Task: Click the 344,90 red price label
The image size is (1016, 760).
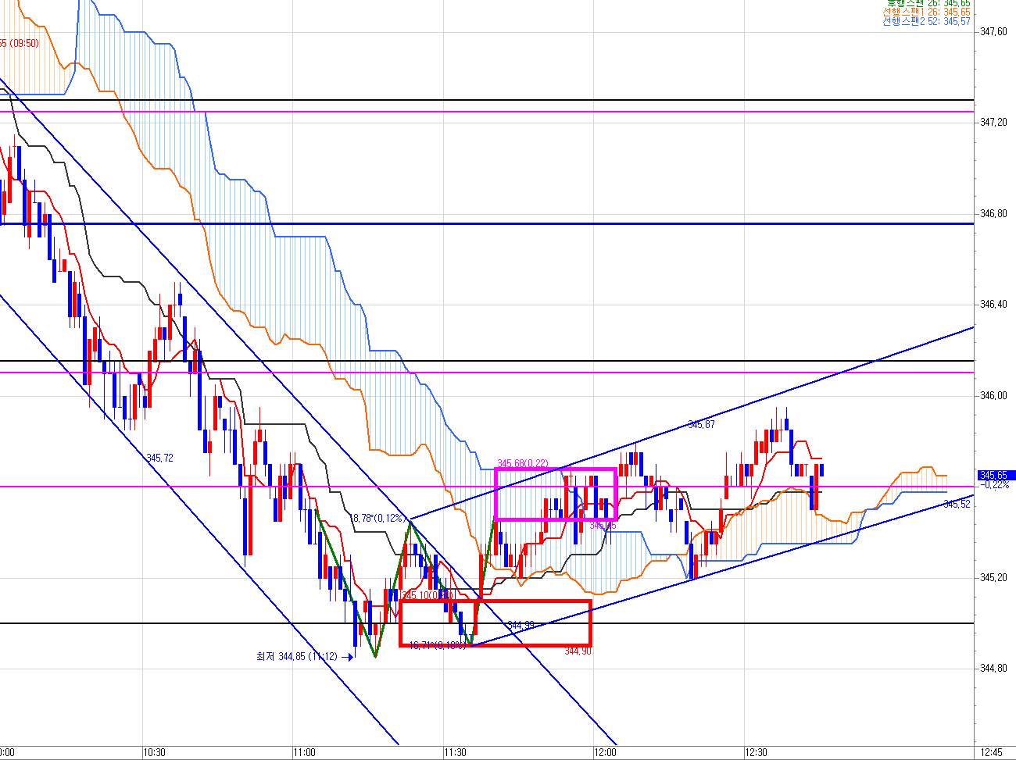Action: point(578,651)
